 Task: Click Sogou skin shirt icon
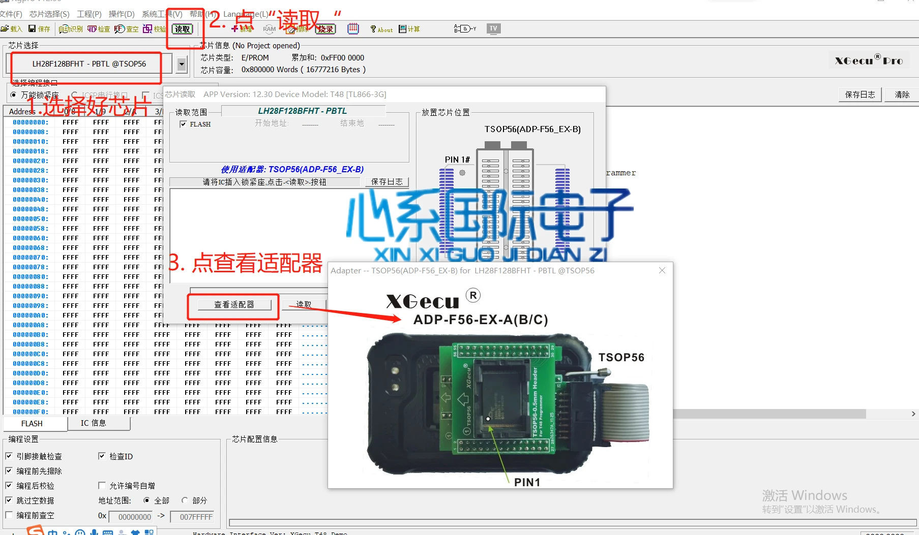click(135, 532)
